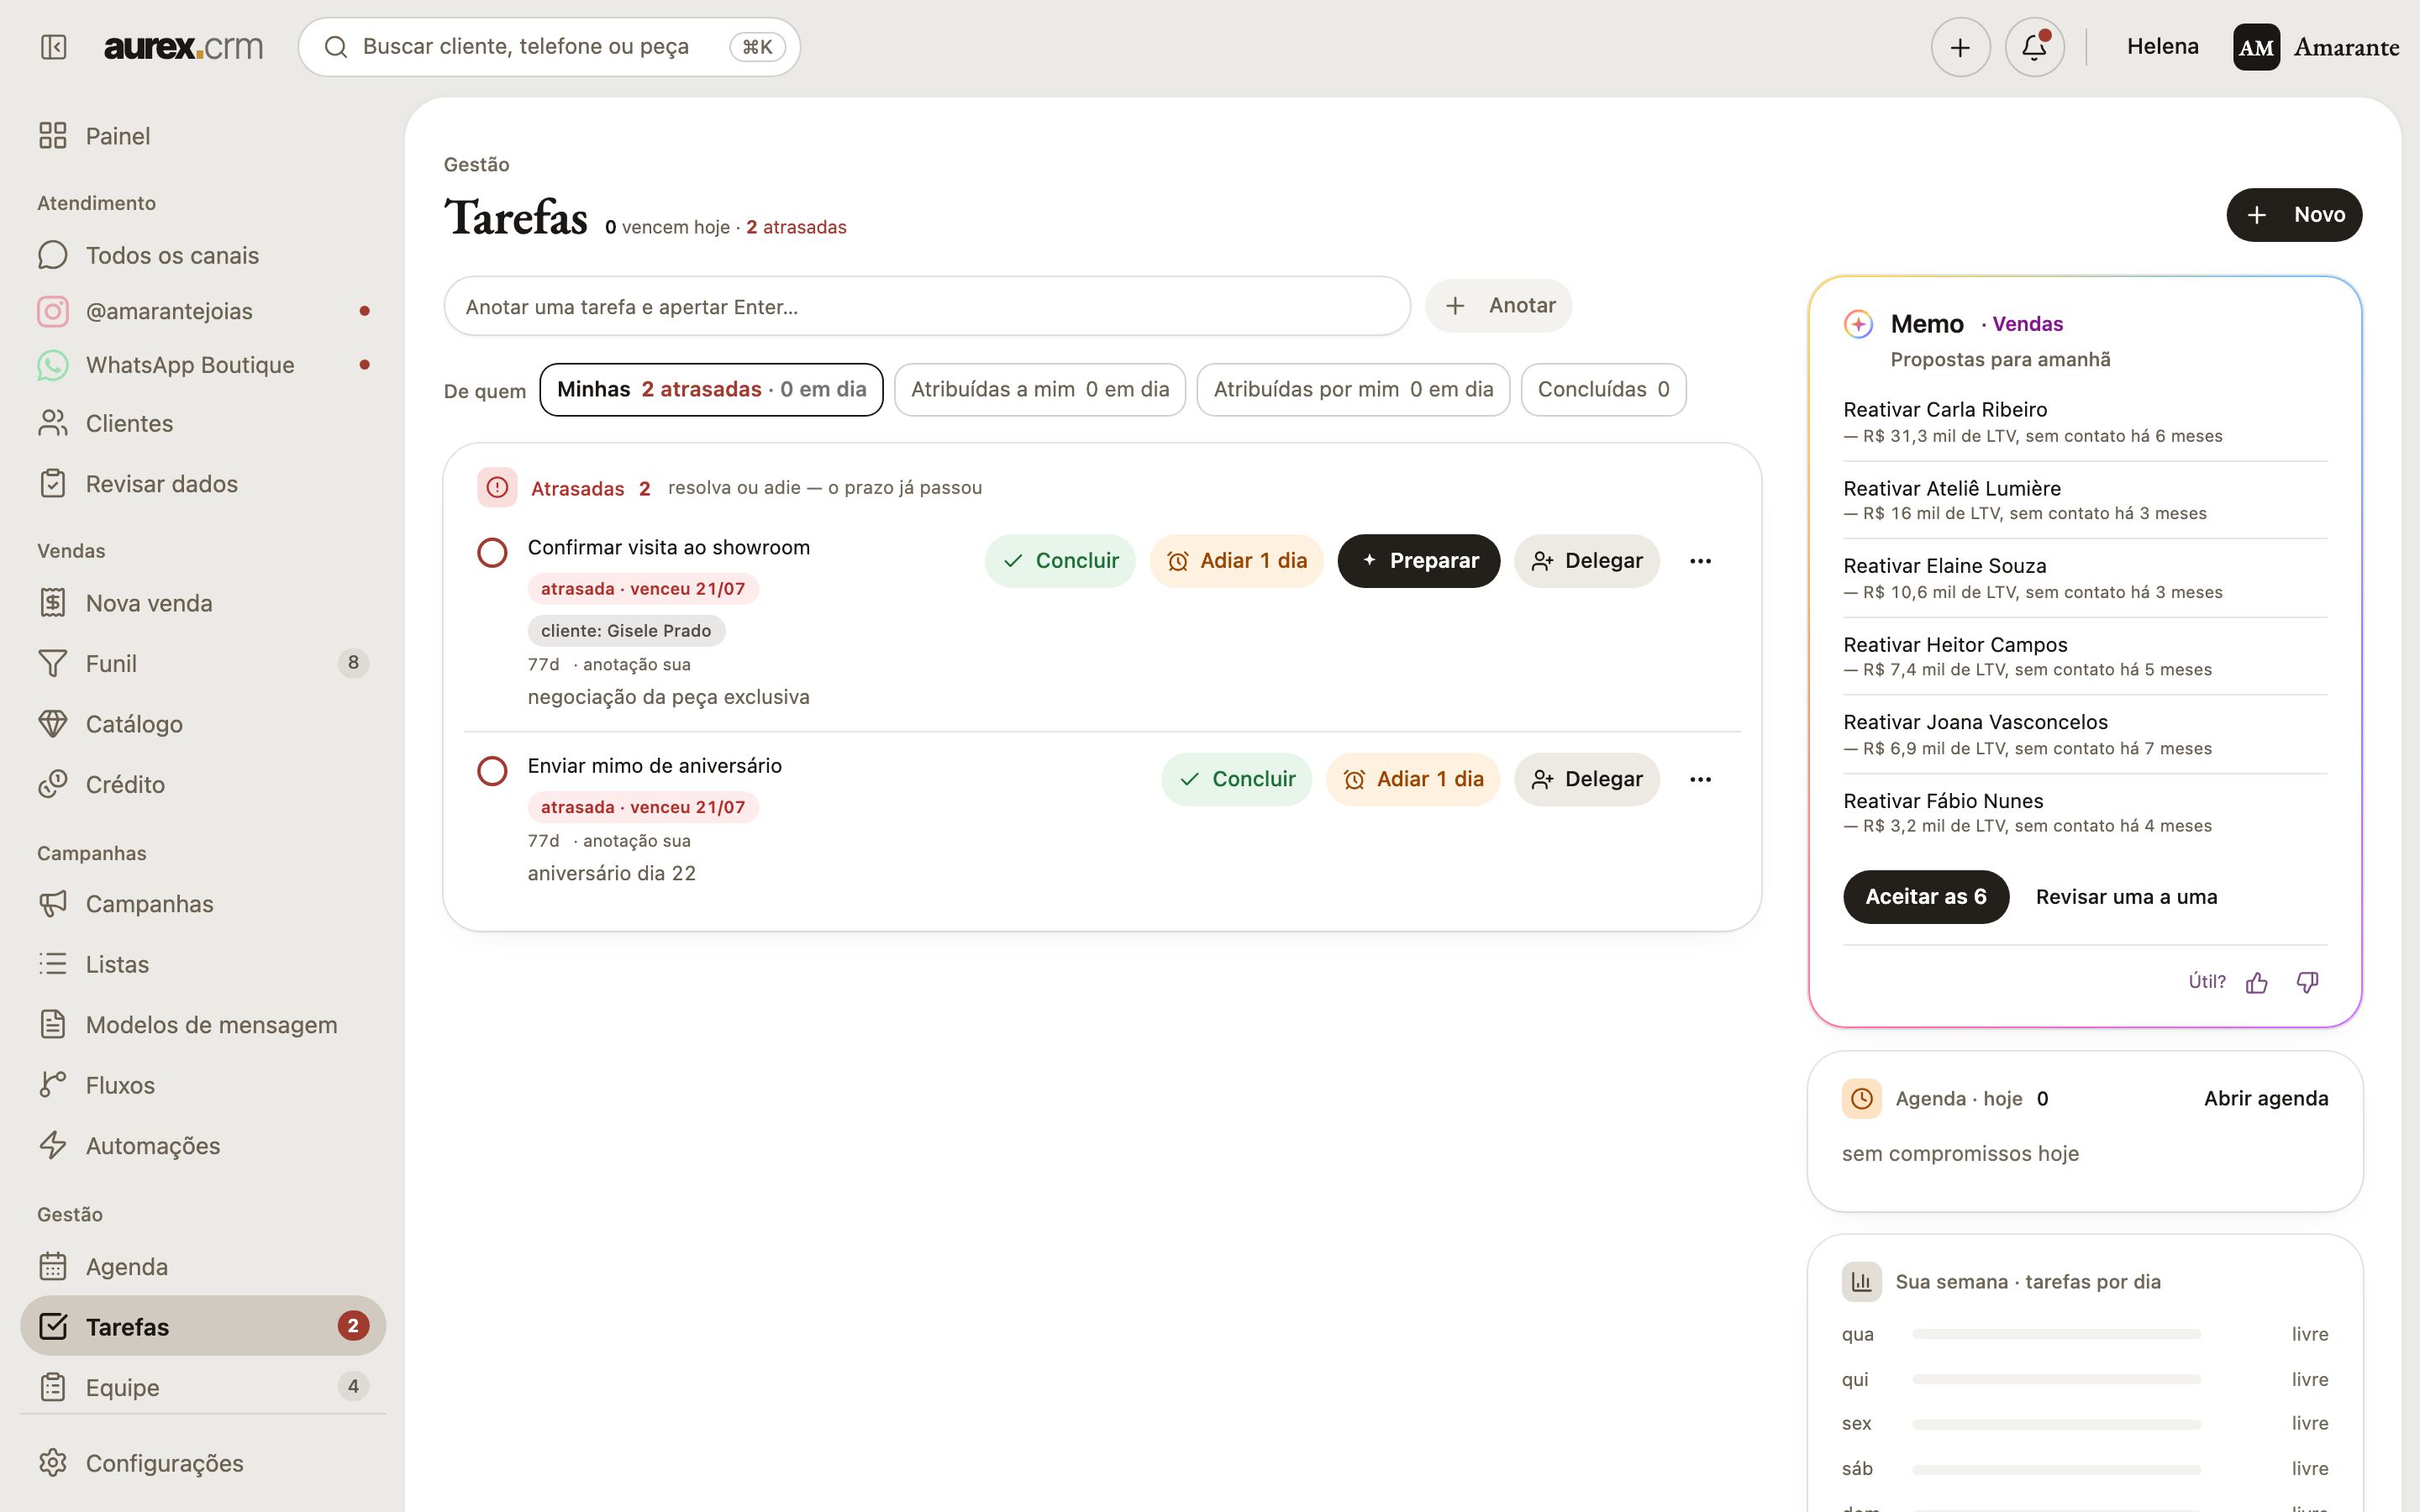Viewport: 2420px width, 1512px height.
Task: Open Reativar Carla Ribeiro proposal
Action: (x=2084, y=422)
